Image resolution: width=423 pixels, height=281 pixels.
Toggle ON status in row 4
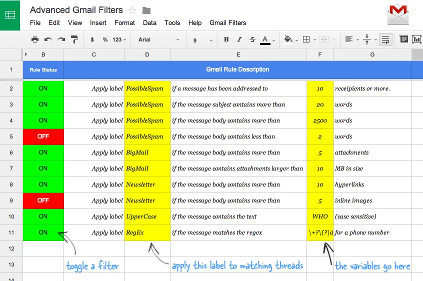click(x=43, y=120)
